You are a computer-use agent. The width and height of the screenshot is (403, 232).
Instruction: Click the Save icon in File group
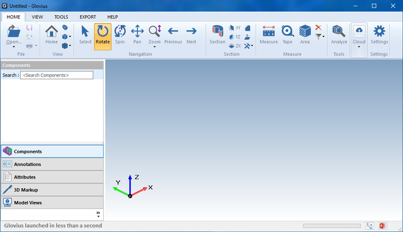click(30, 28)
